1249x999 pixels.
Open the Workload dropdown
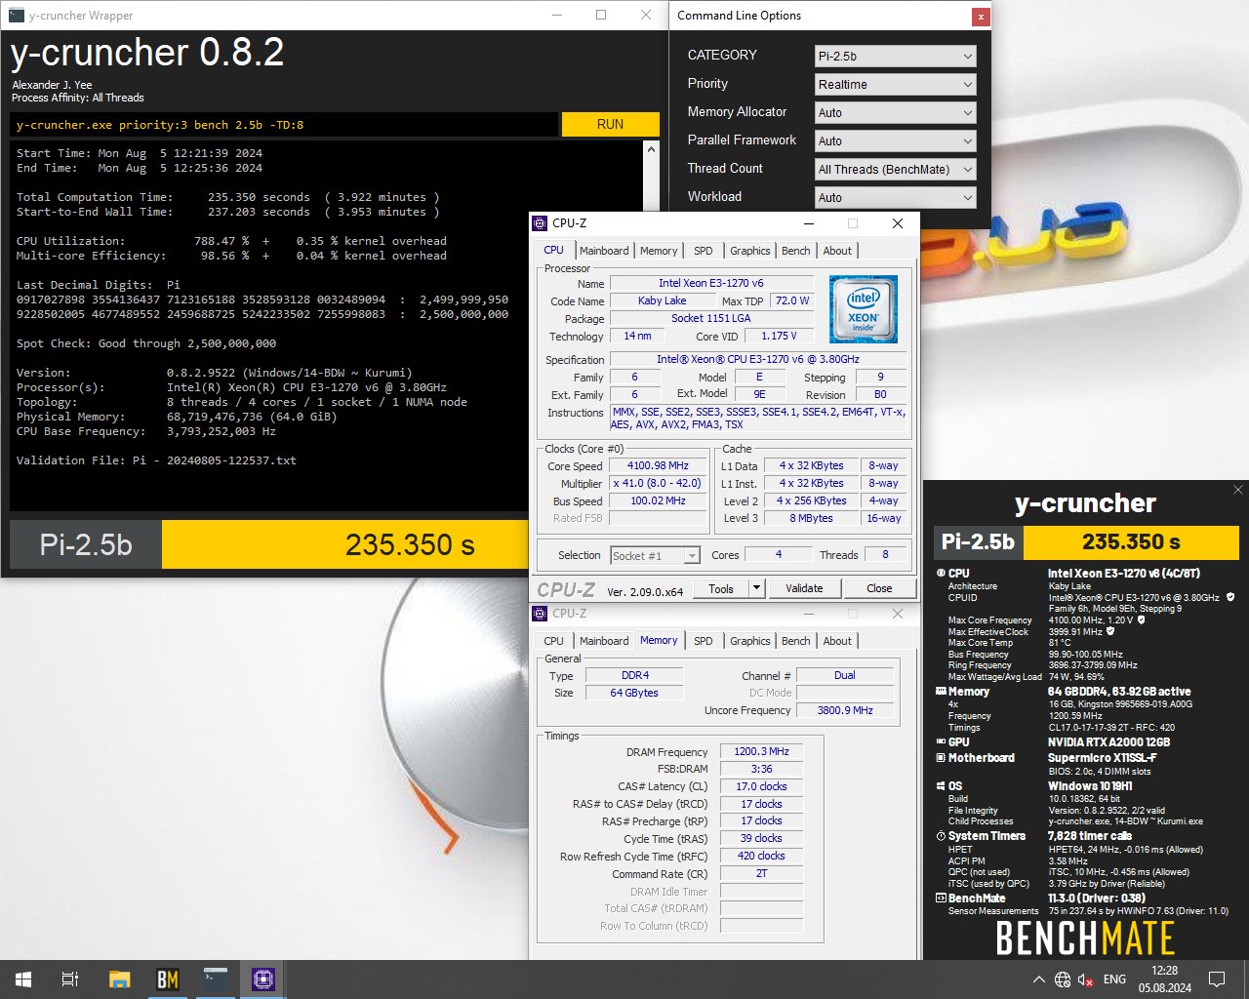(x=895, y=198)
